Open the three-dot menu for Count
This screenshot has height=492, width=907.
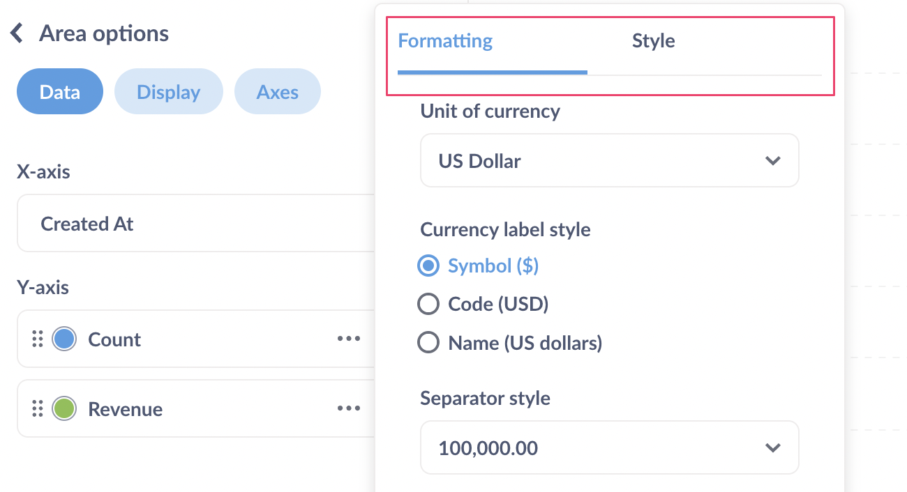point(348,339)
